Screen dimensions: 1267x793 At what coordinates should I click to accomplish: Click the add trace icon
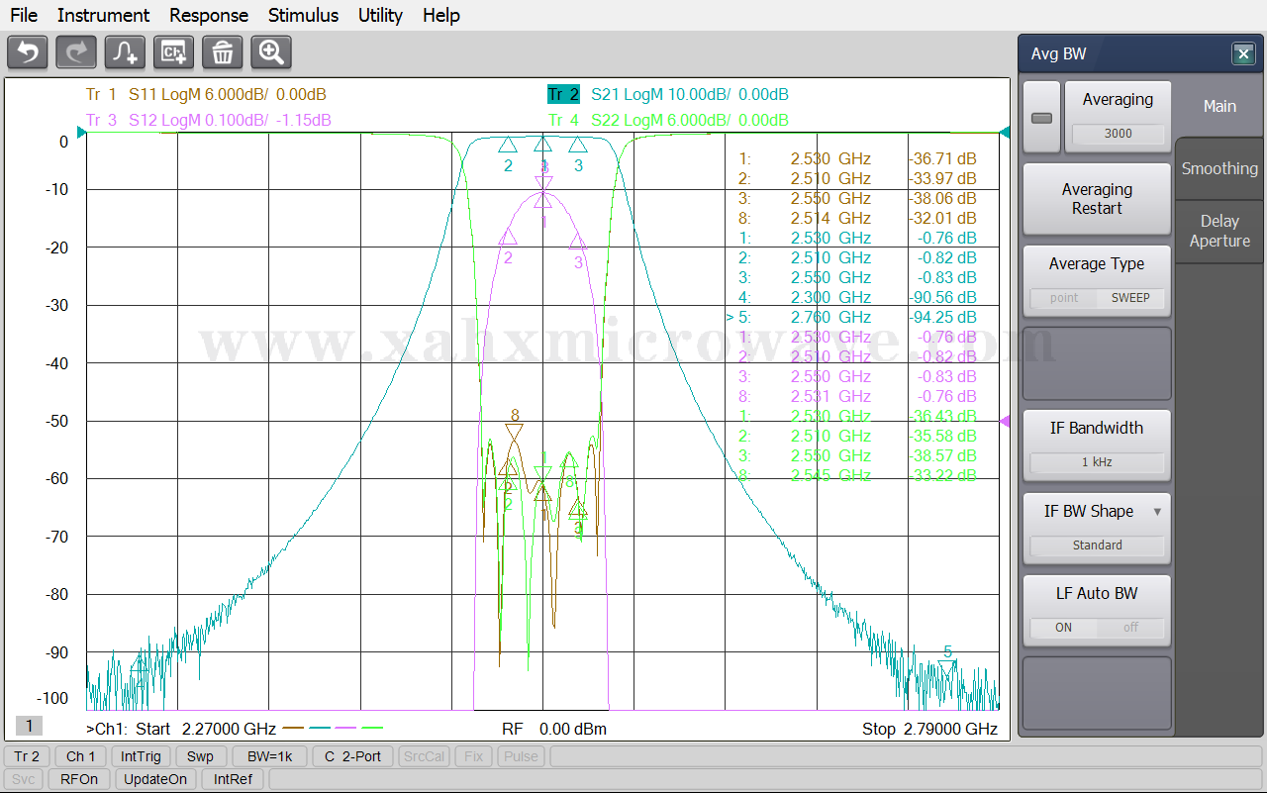point(126,52)
